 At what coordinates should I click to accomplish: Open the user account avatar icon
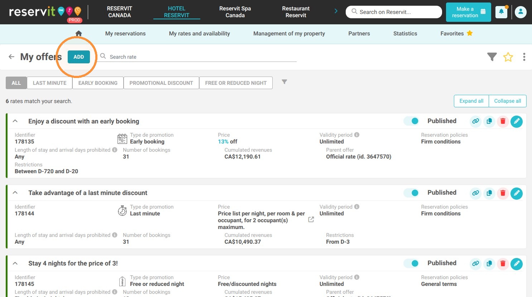point(521,12)
